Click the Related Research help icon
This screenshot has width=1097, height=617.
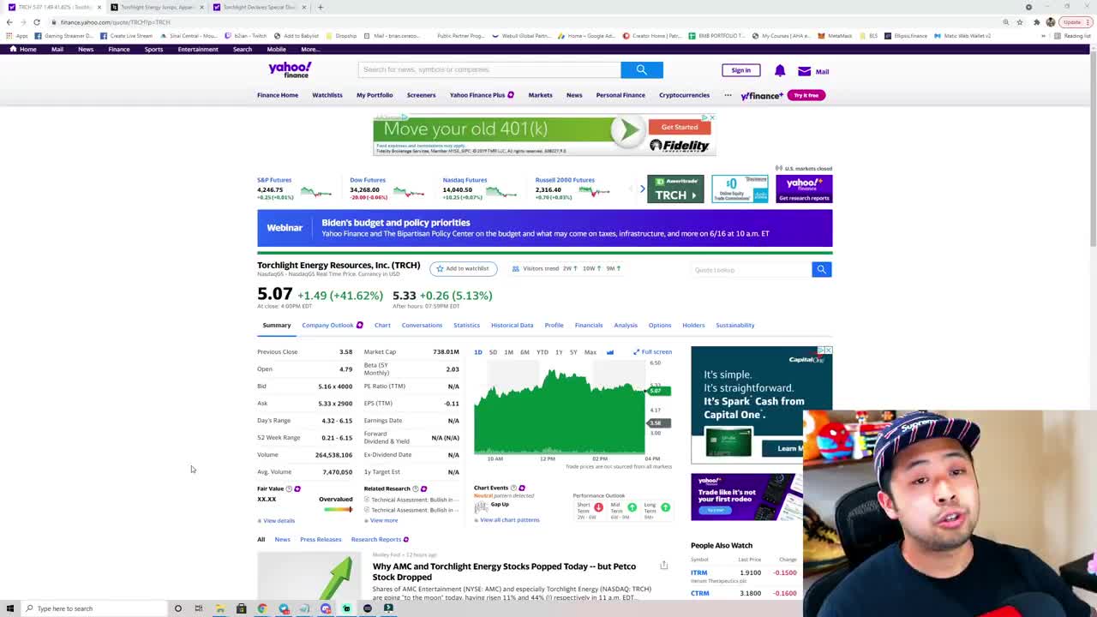[x=416, y=488]
